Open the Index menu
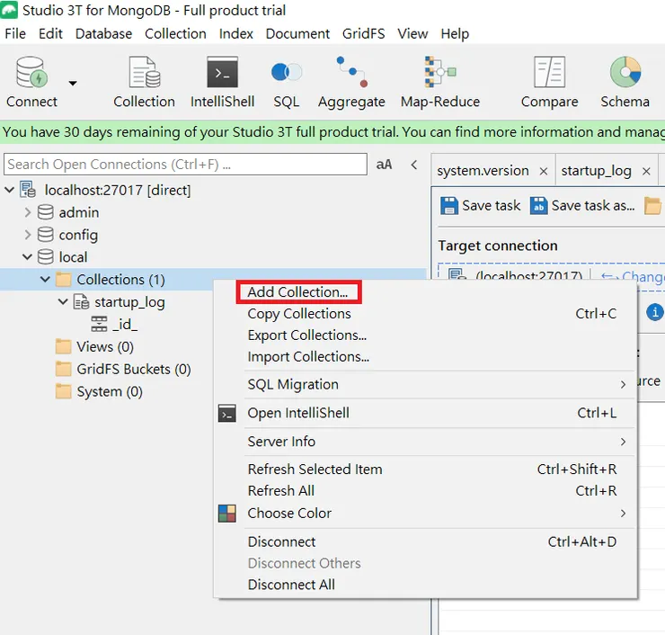The width and height of the screenshot is (665, 635). pyautogui.click(x=235, y=33)
